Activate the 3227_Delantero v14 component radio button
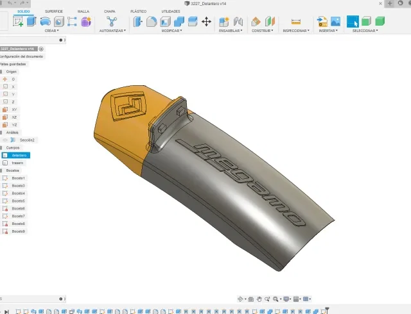The height and width of the screenshot is (314, 411). pos(41,49)
